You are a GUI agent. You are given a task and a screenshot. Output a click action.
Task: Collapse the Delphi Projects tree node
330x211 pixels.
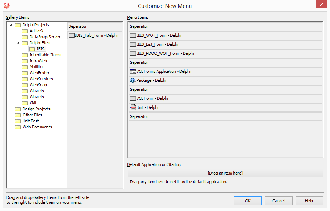11,25
